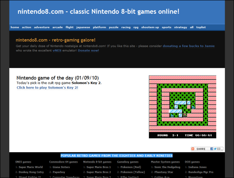
Task: Open the flight games category
Action: (x=69, y=27)
